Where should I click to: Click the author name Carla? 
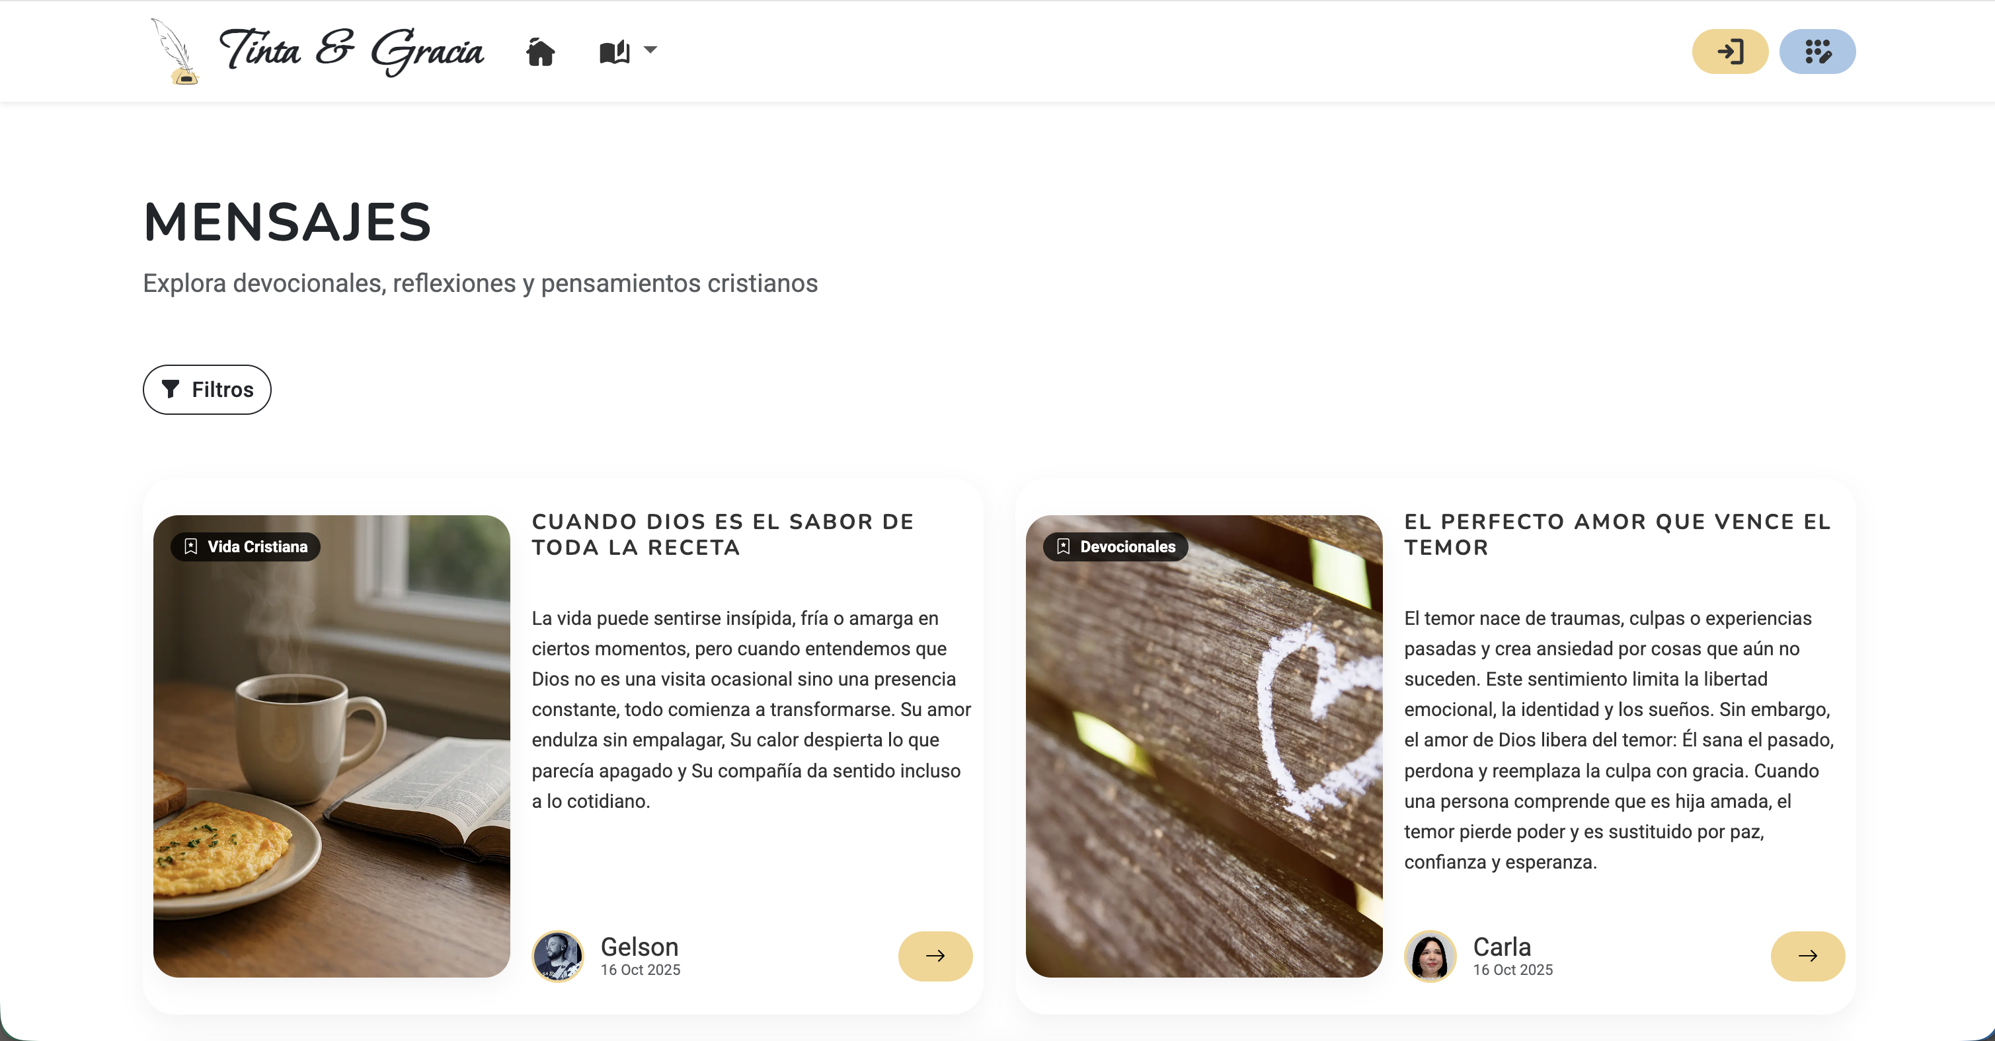[x=1502, y=947]
